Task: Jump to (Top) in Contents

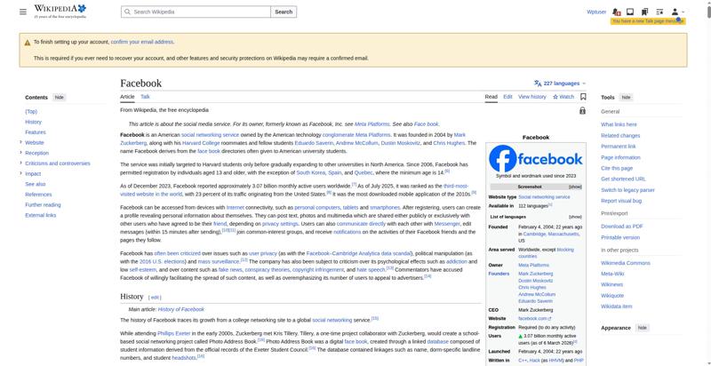Action: 31,111
